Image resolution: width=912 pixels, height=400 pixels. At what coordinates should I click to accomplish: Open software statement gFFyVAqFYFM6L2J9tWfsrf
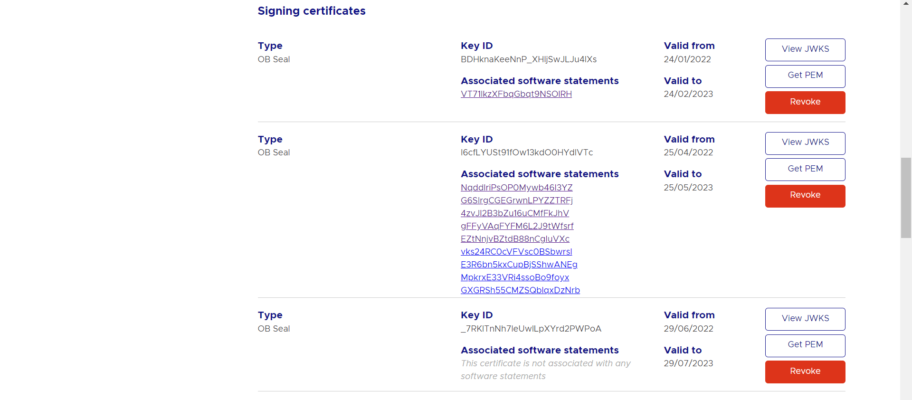click(x=517, y=226)
